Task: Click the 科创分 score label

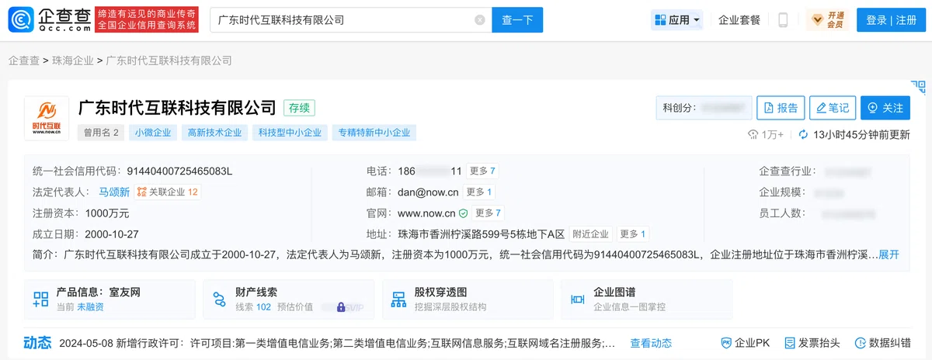Action: pyautogui.click(x=679, y=108)
